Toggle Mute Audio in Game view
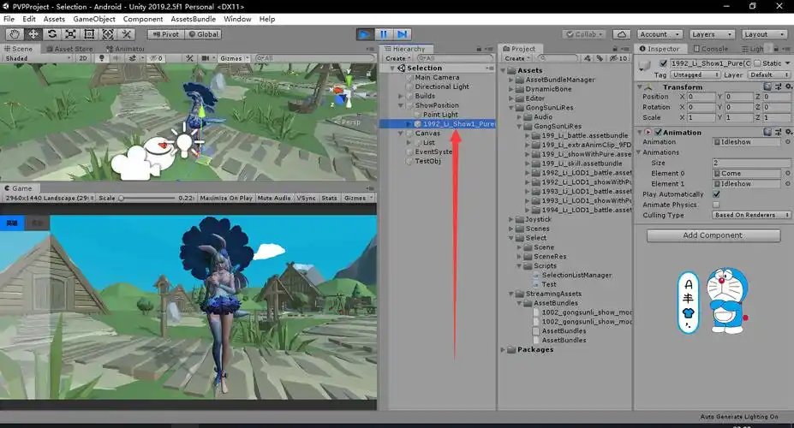 click(x=274, y=198)
